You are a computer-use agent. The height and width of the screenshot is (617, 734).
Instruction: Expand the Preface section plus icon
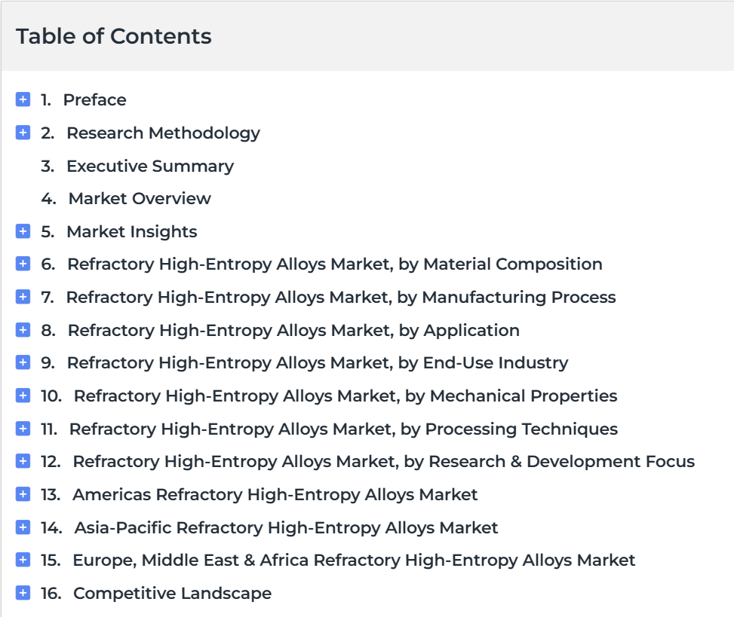[x=23, y=99]
